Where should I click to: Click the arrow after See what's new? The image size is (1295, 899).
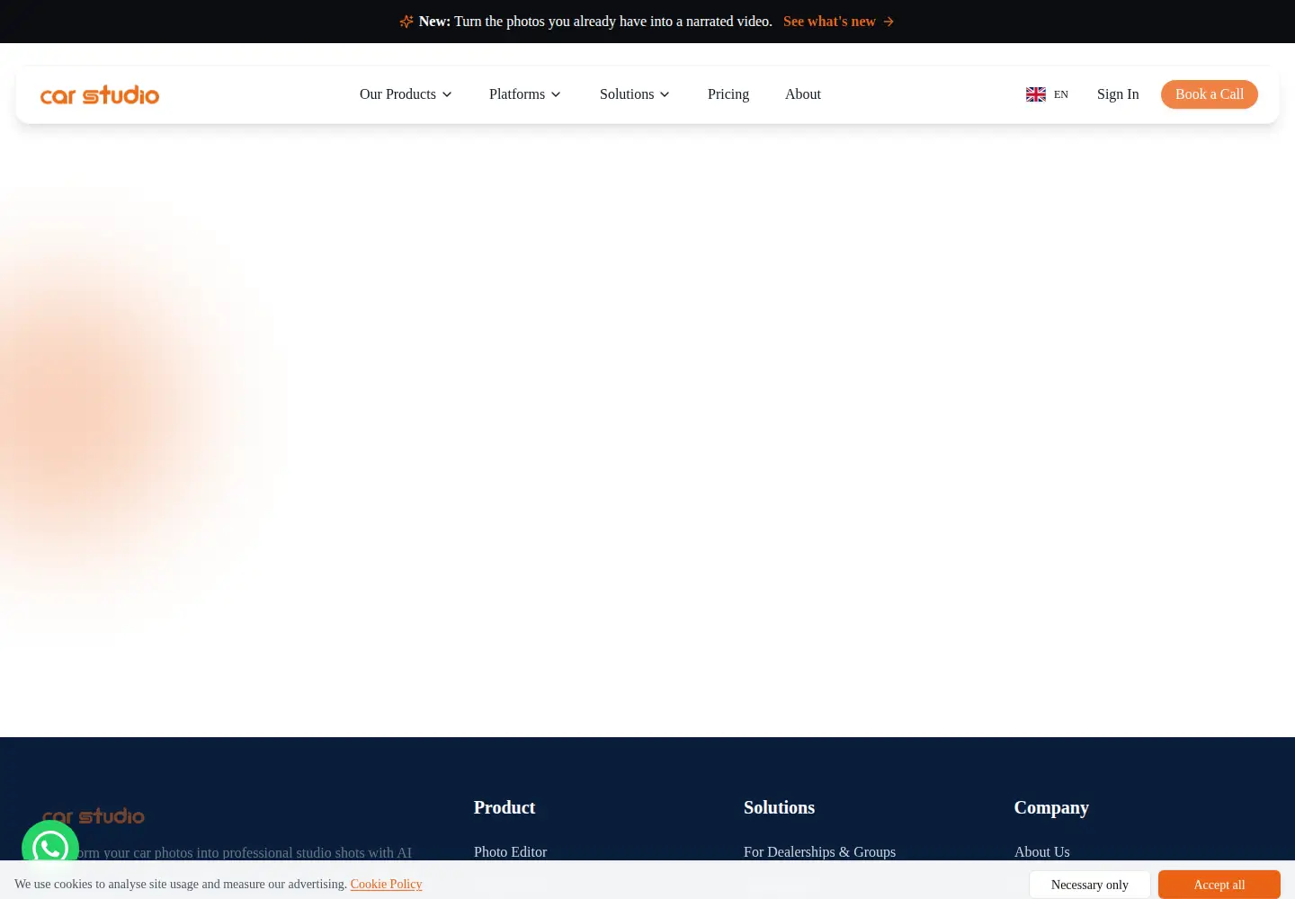(889, 22)
